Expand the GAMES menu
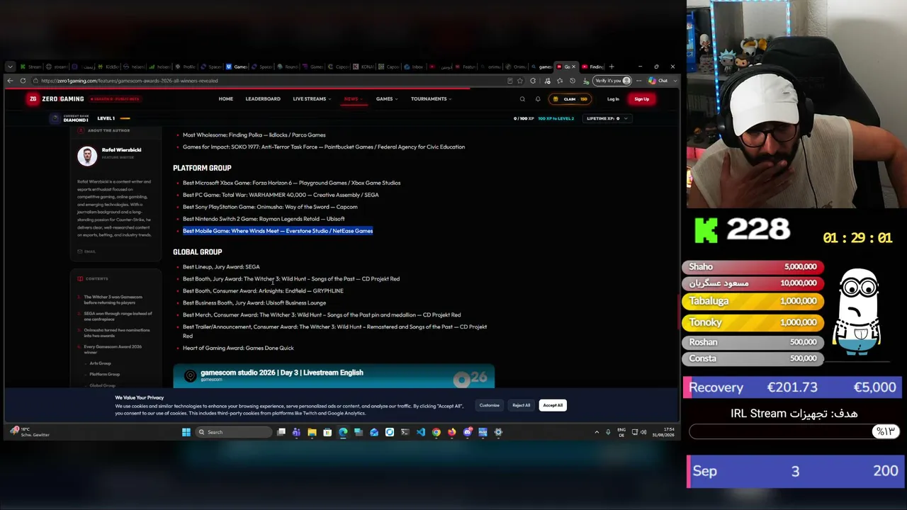907x510 pixels. click(x=386, y=99)
